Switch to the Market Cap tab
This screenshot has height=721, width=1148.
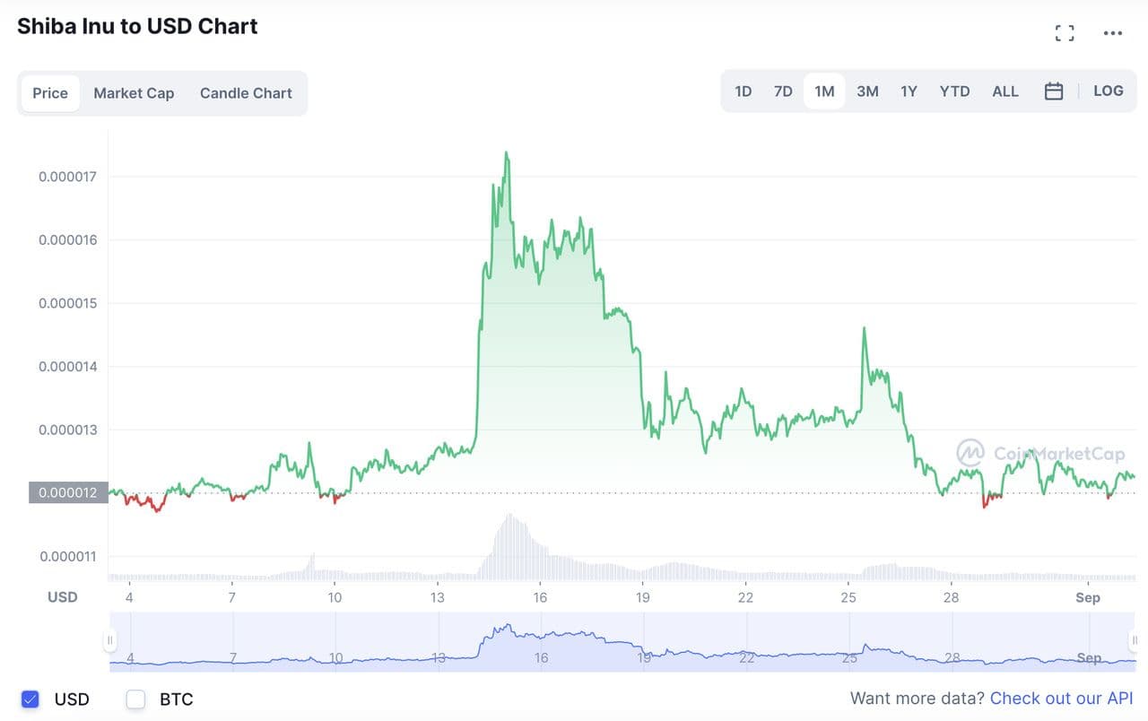pos(134,93)
